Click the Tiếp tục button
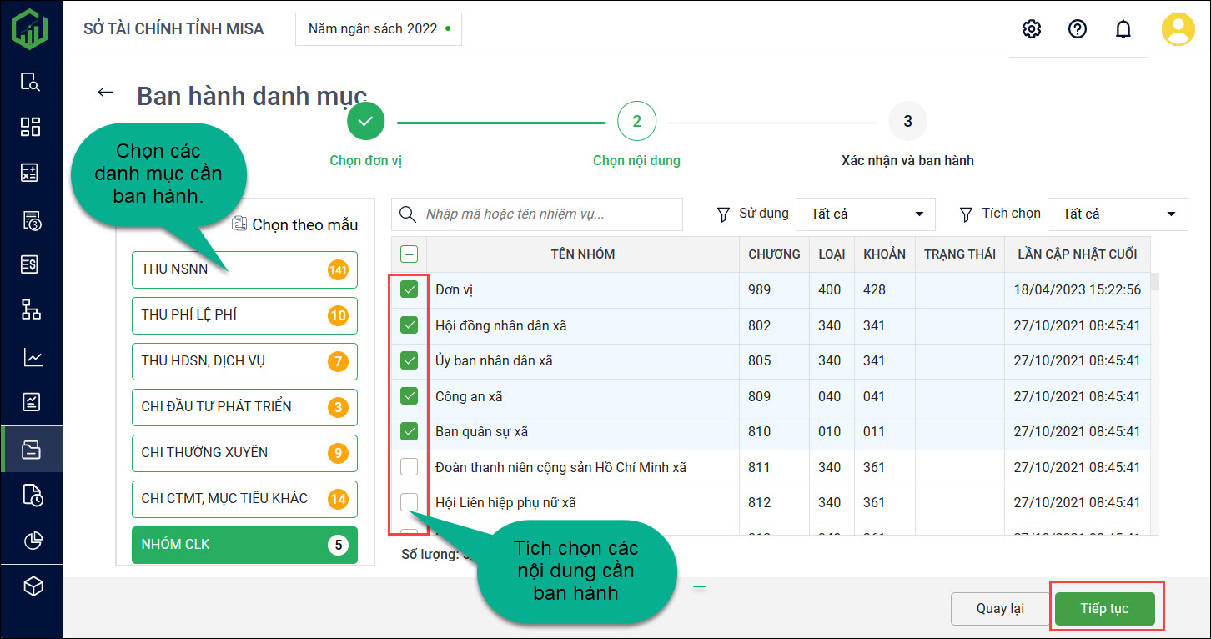 pyautogui.click(x=1104, y=609)
